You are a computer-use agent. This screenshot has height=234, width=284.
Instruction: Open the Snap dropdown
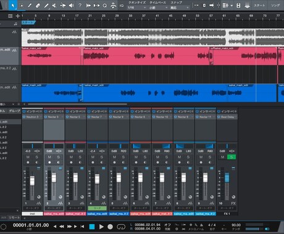pyautogui.click(x=180, y=7)
